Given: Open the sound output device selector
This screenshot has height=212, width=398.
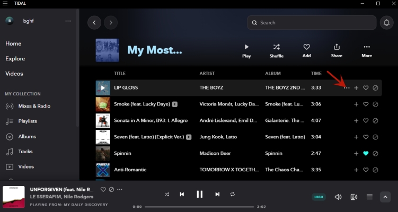Looking at the screenshot, I should click(x=354, y=197).
